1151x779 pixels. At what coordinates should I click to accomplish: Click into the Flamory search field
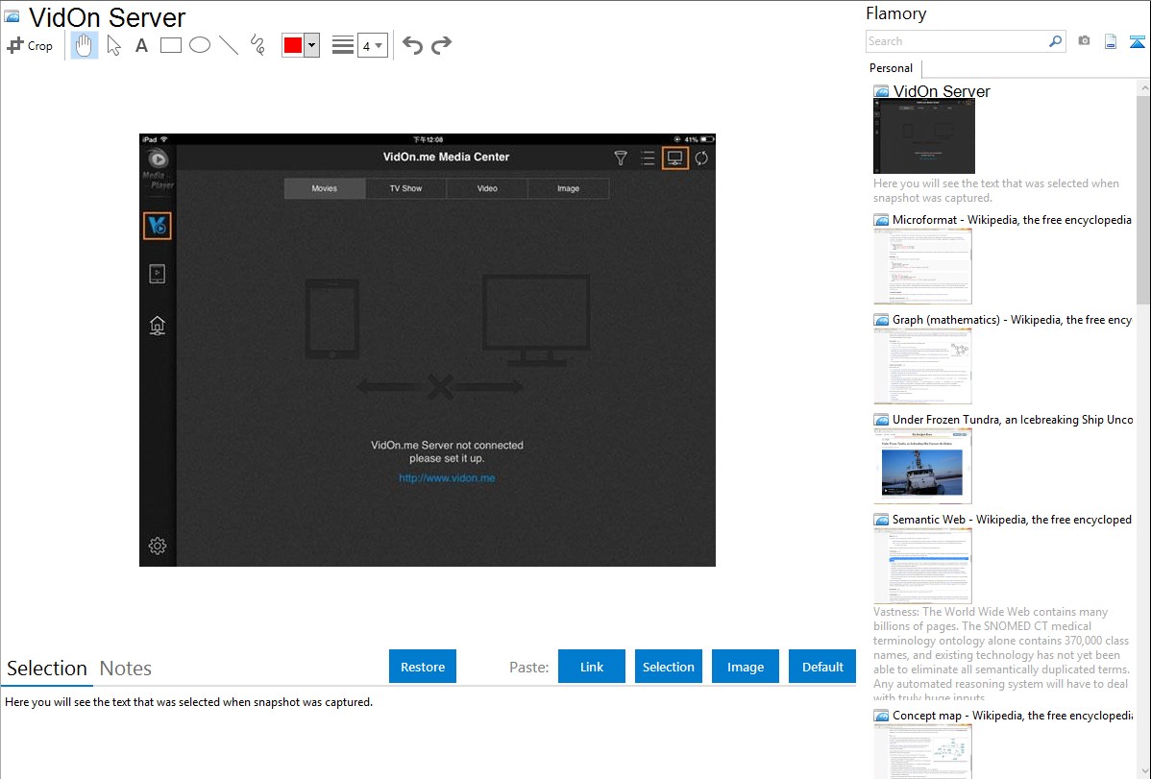click(x=956, y=41)
